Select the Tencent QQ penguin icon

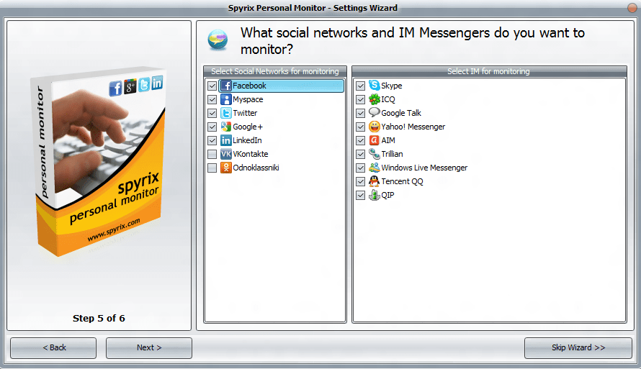tap(374, 181)
